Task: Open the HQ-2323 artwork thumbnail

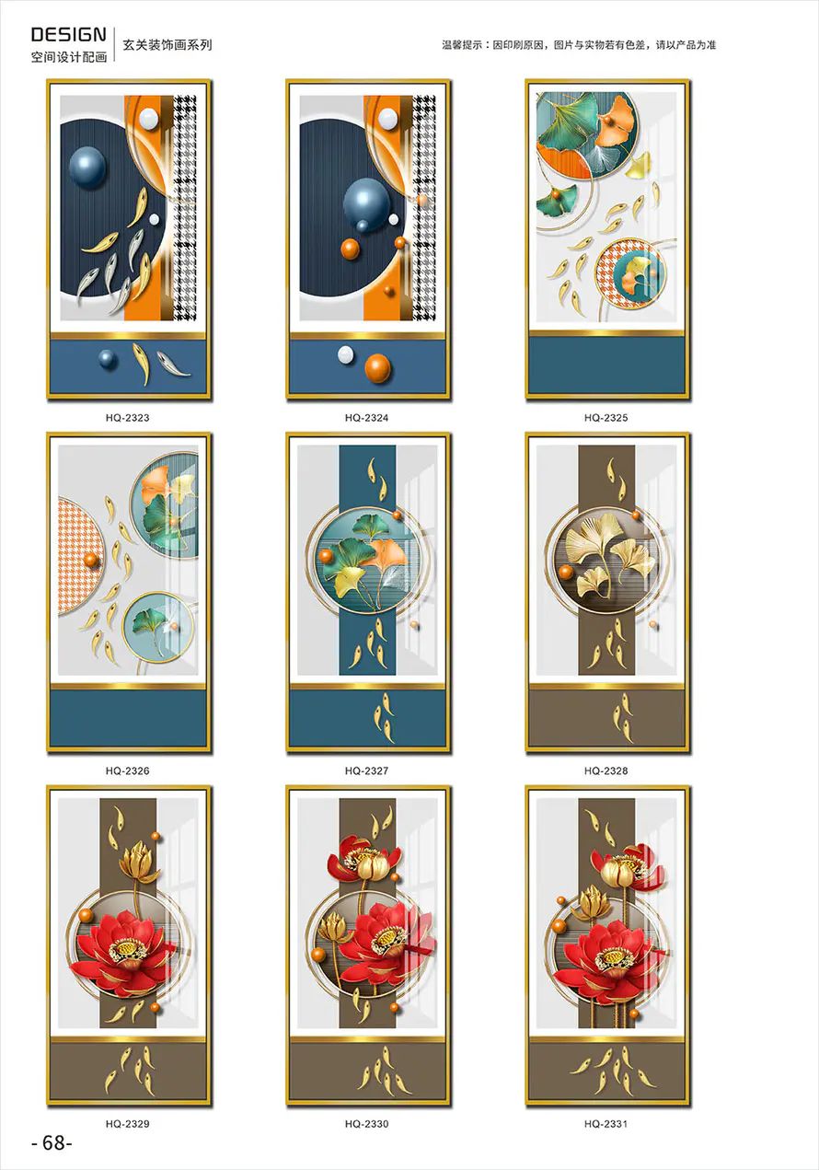Action: 129,239
